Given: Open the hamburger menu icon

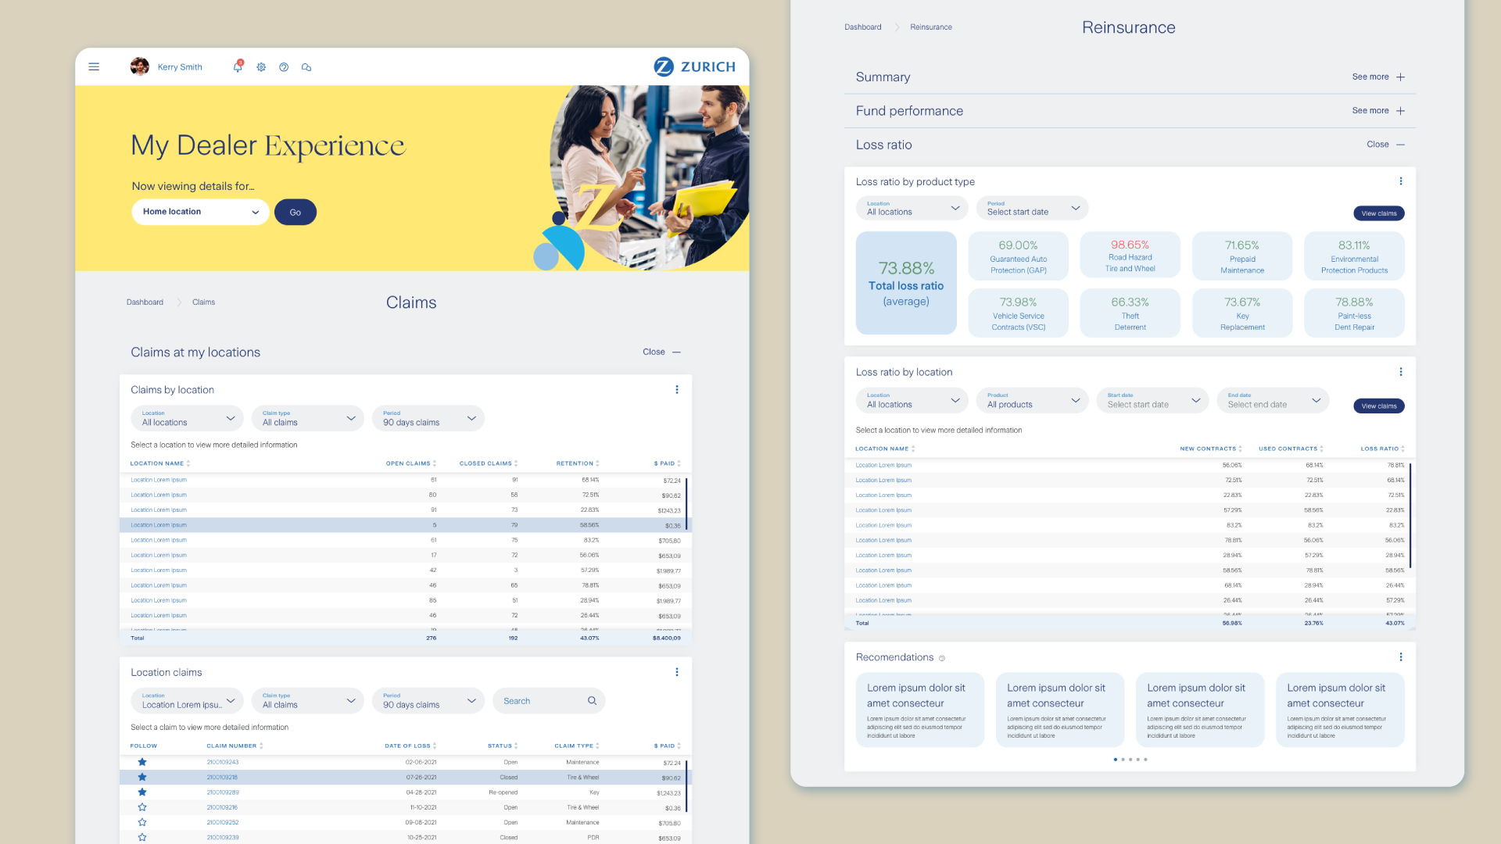Looking at the screenshot, I should coord(94,67).
